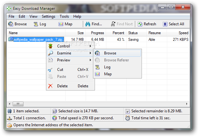Open the View menu
This screenshot has width=199, height=137.
point(33,16)
